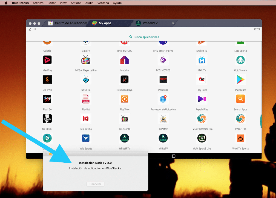Open TVTAP Firestick Pro

point(202,119)
